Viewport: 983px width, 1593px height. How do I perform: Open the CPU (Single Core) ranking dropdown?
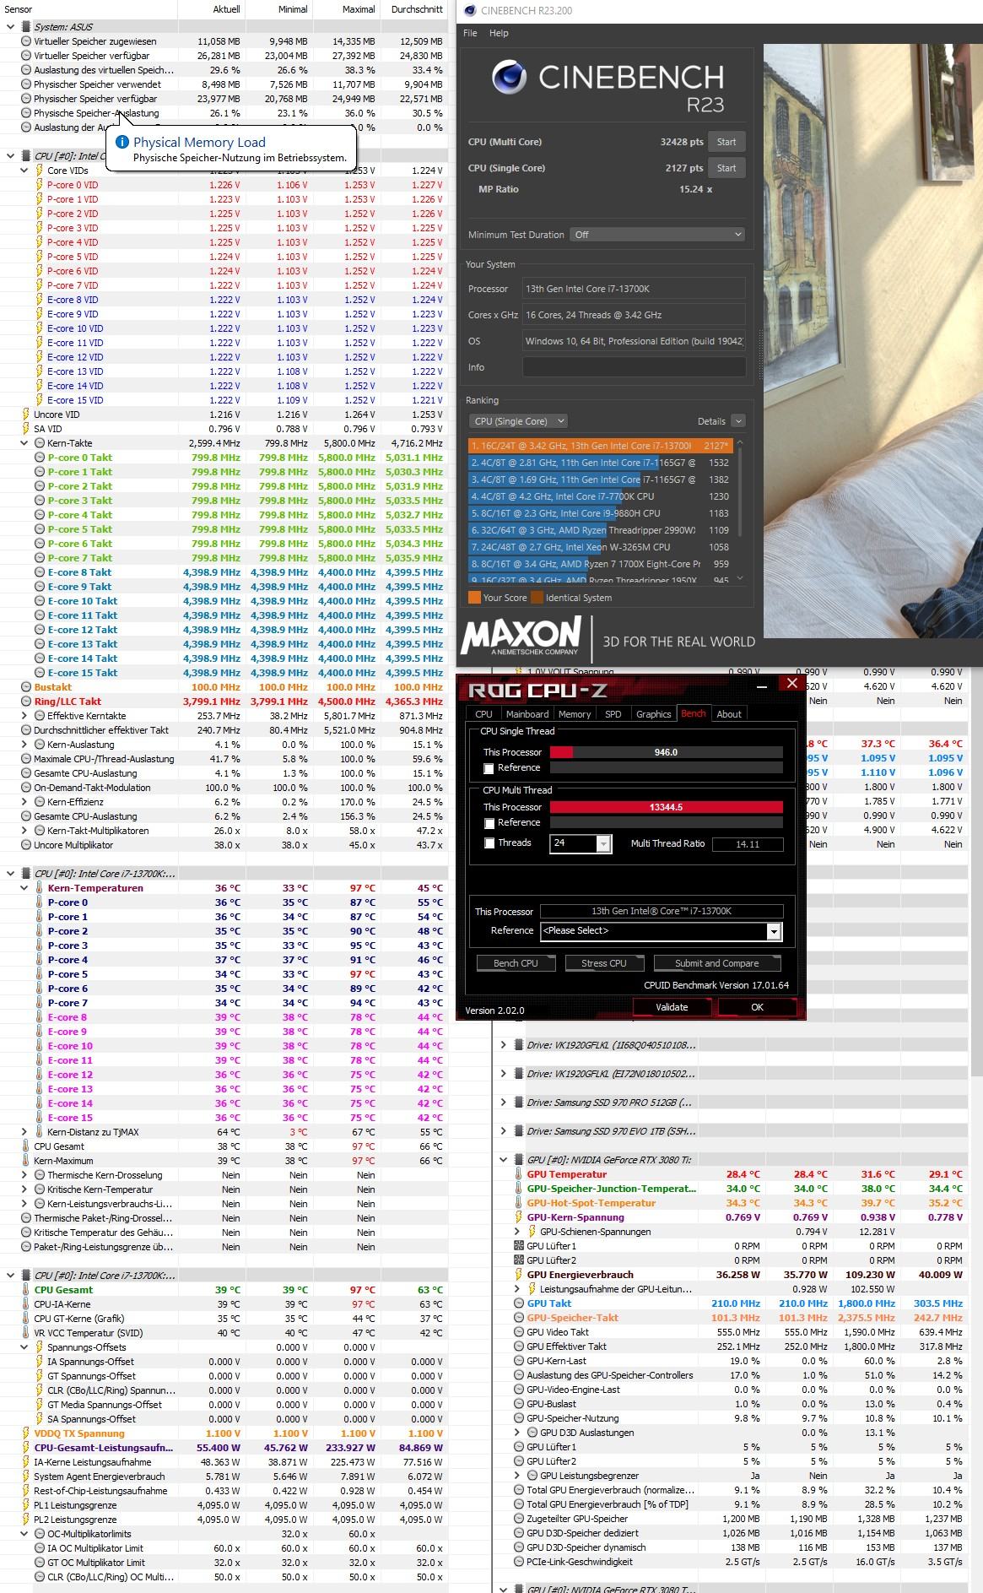[x=518, y=421]
